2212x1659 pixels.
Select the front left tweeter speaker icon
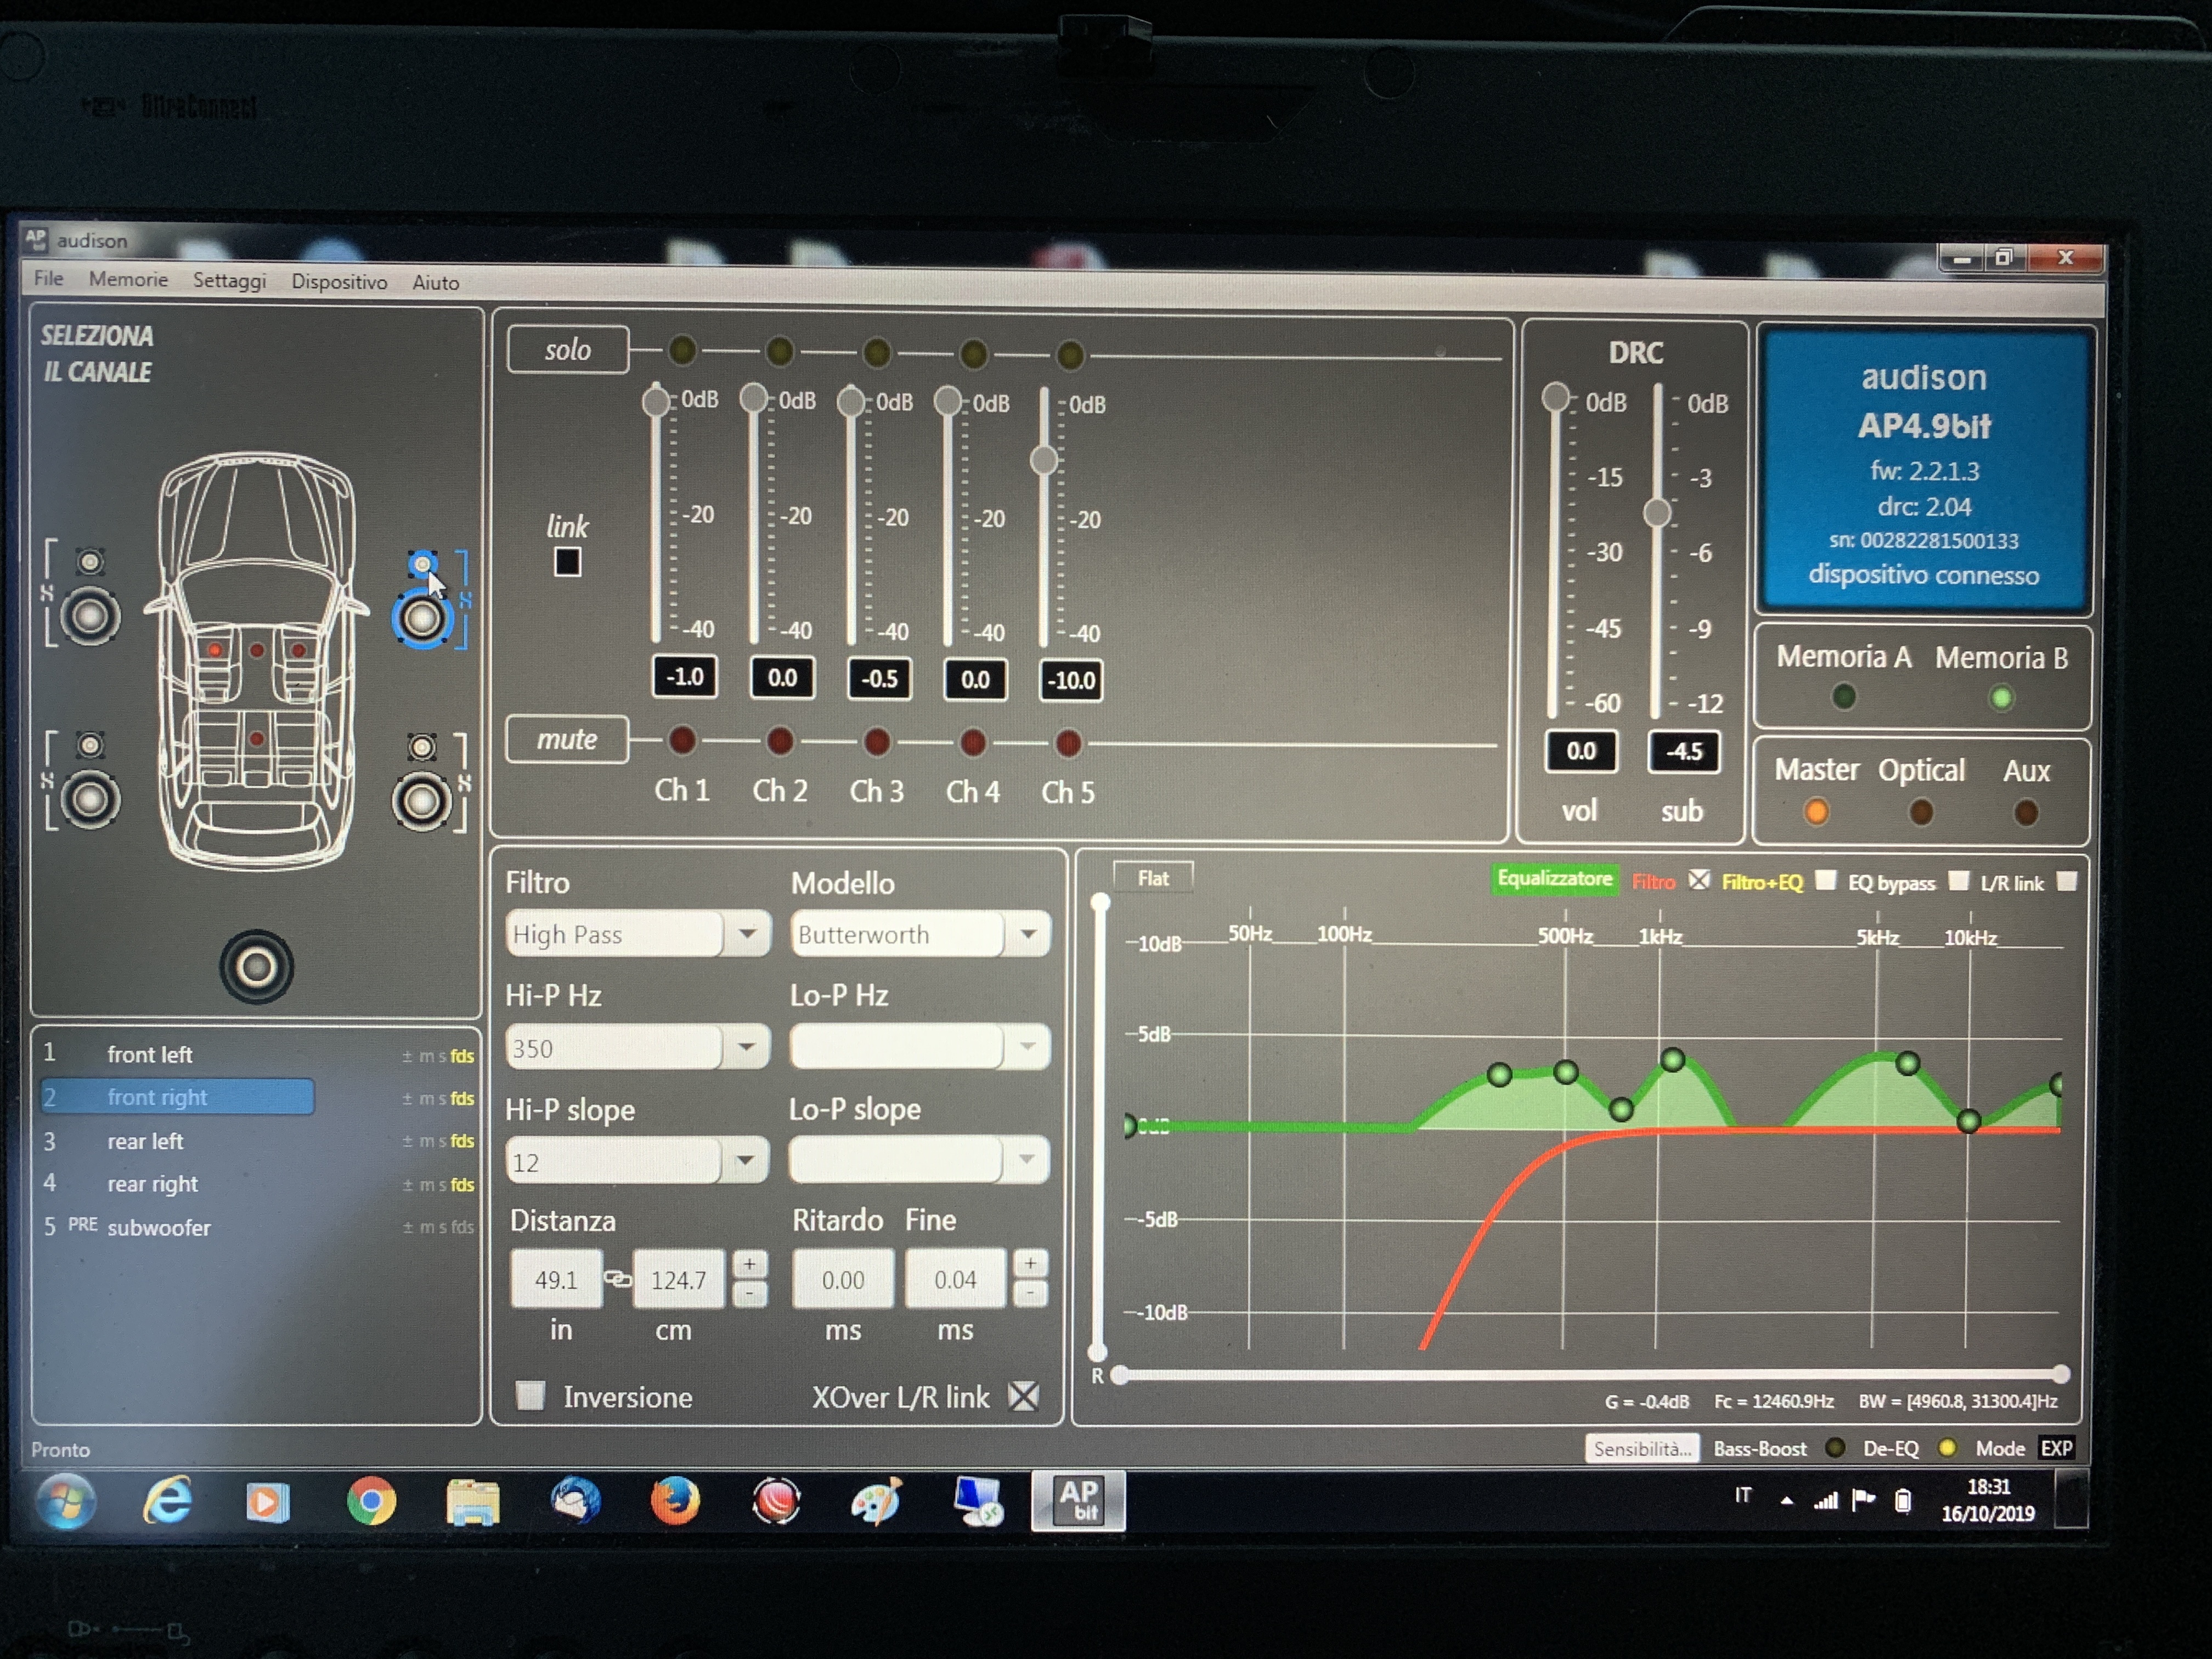pos(91,561)
